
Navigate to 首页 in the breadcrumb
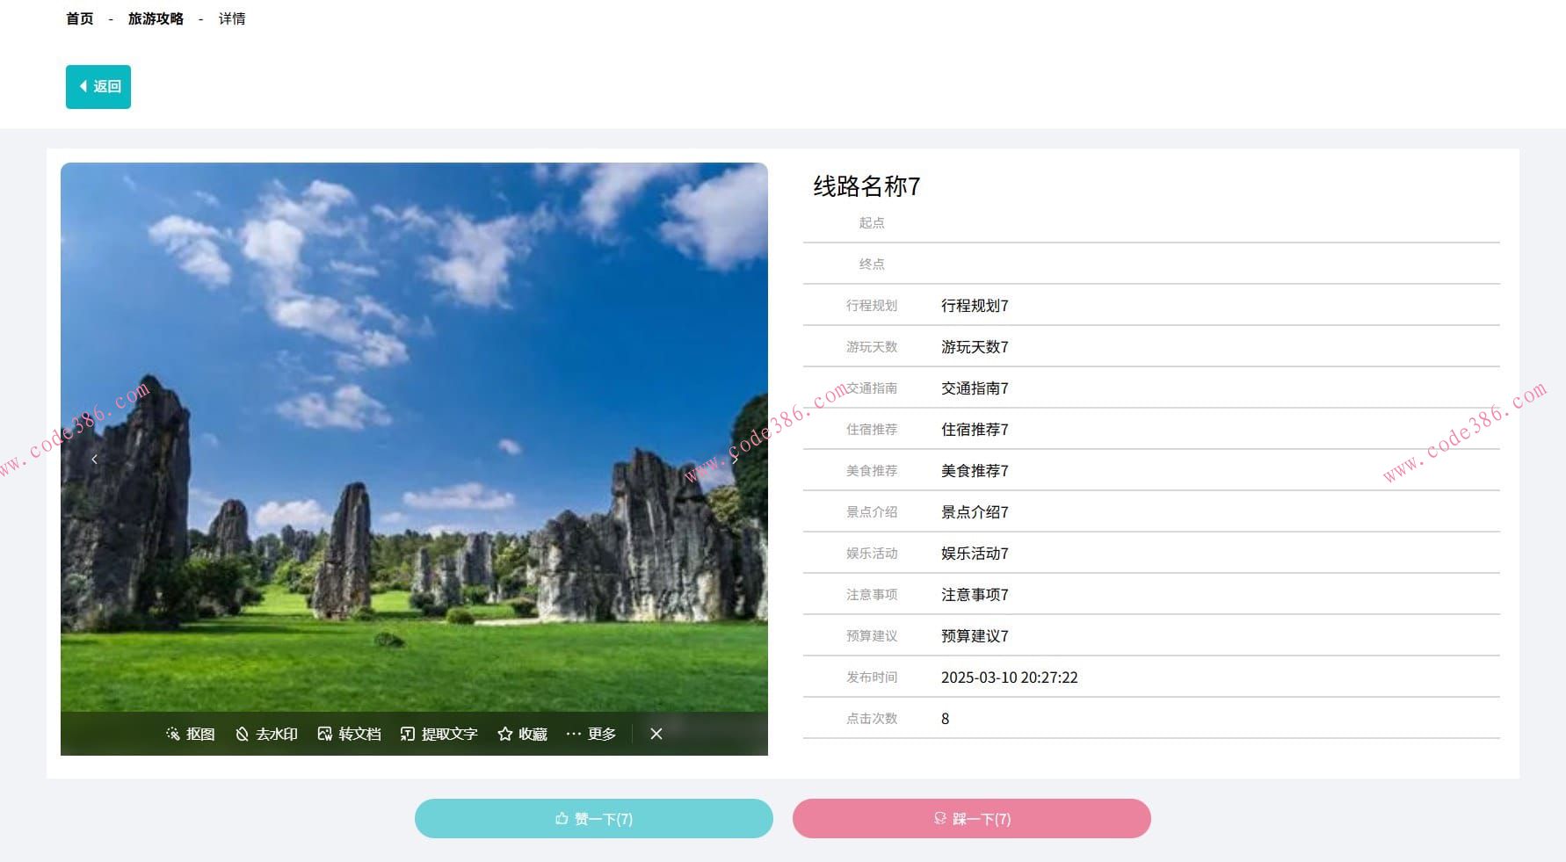pos(78,18)
